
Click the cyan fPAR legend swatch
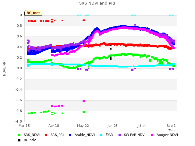tap(101, 135)
